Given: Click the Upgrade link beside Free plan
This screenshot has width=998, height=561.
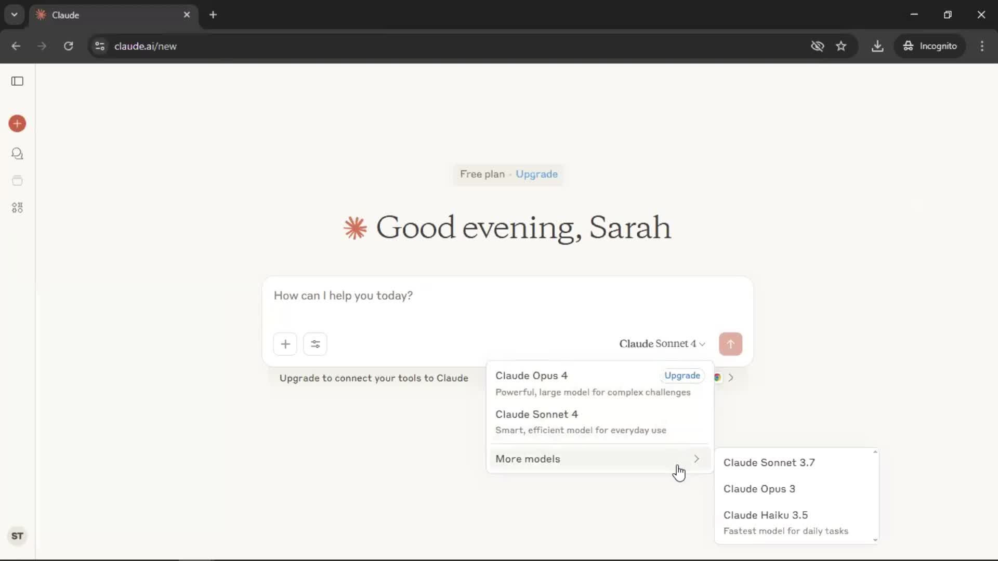Looking at the screenshot, I should 536,174.
